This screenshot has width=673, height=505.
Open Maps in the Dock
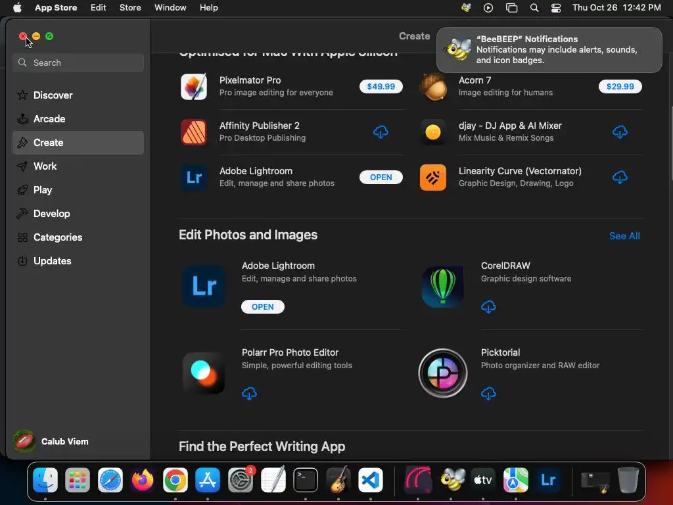[x=515, y=479]
